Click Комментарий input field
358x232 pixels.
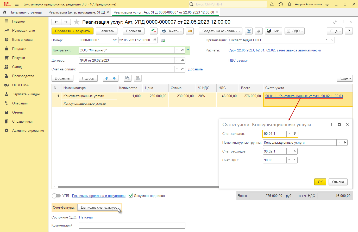pyautogui.click(x=132, y=225)
